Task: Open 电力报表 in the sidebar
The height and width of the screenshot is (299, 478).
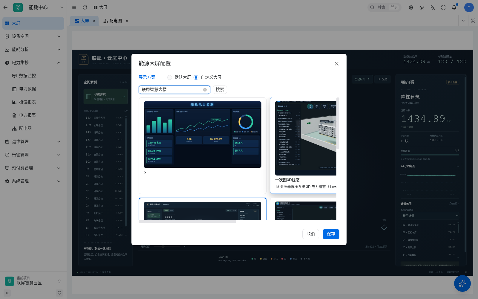Action: coord(33,115)
